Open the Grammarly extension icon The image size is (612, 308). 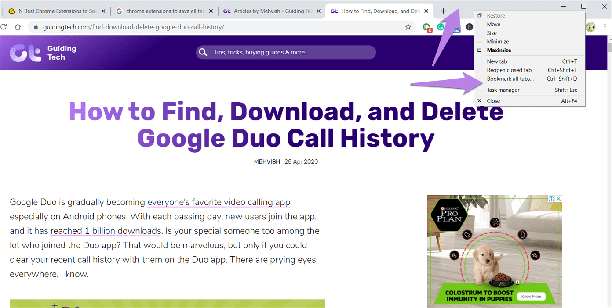441,27
